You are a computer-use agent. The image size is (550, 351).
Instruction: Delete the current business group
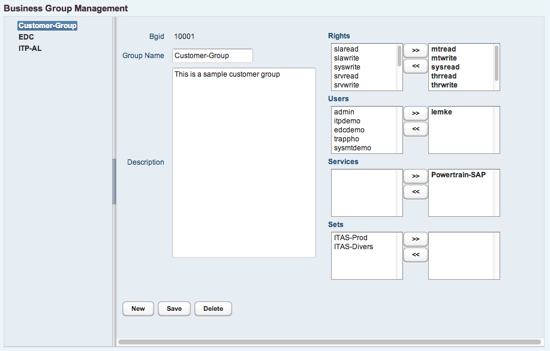click(214, 308)
